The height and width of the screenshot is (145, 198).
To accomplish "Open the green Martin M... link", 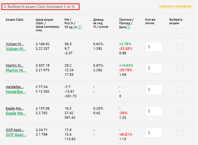I will coord(16,70).
